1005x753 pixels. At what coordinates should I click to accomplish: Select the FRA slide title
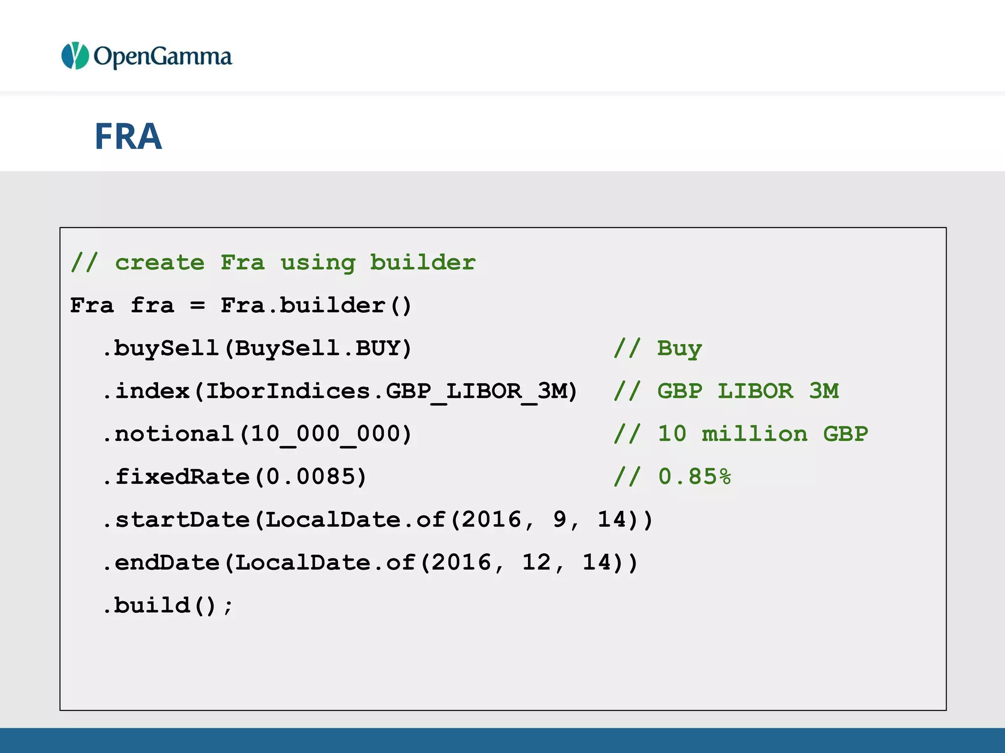tap(128, 136)
